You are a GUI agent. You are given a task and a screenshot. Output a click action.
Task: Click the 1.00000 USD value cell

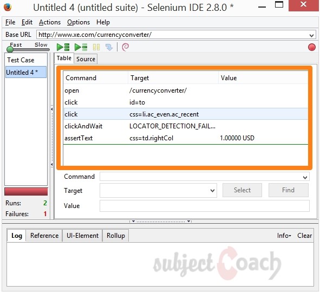click(x=237, y=138)
